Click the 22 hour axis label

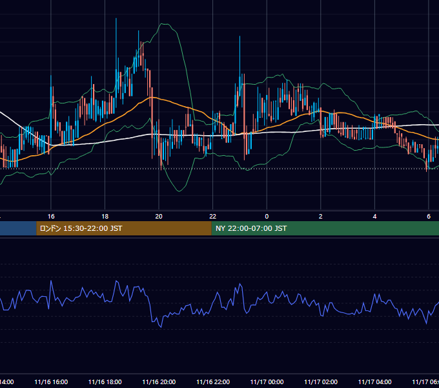pyautogui.click(x=213, y=217)
